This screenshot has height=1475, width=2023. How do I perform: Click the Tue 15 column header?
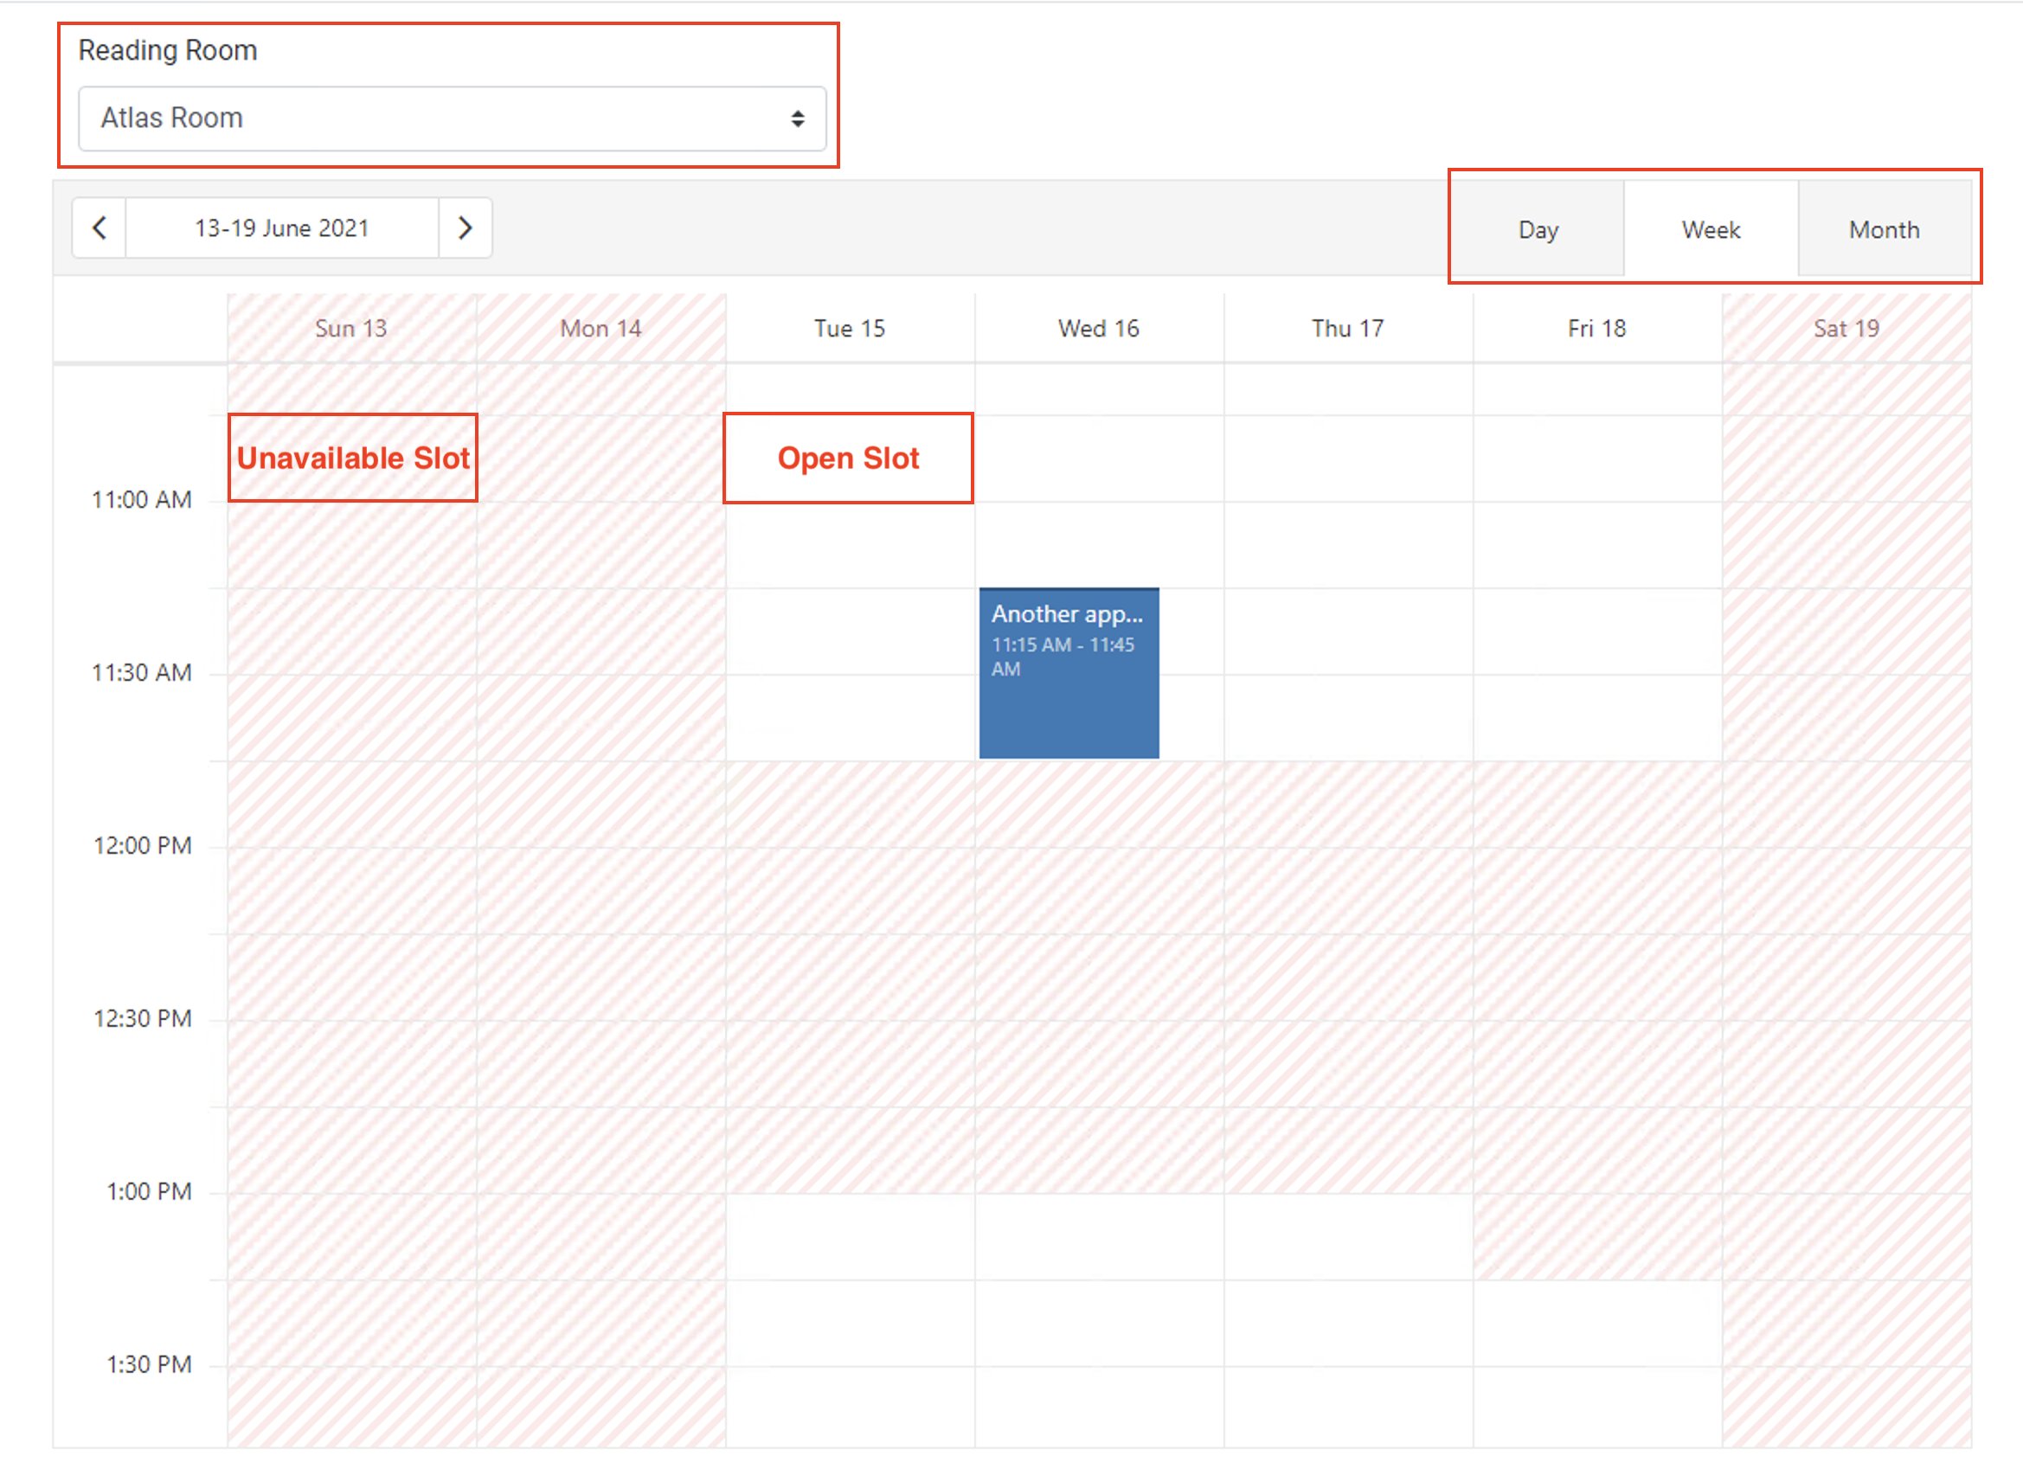[x=849, y=328]
